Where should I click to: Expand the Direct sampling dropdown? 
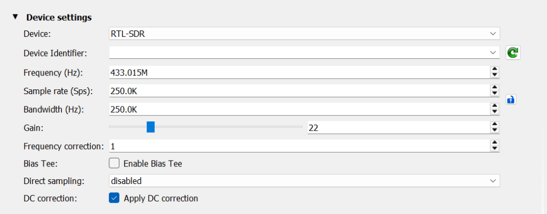coord(304,181)
